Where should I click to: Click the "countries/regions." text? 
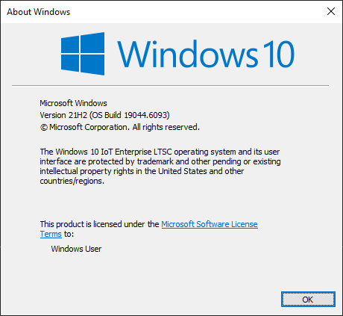[x=72, y=181]
